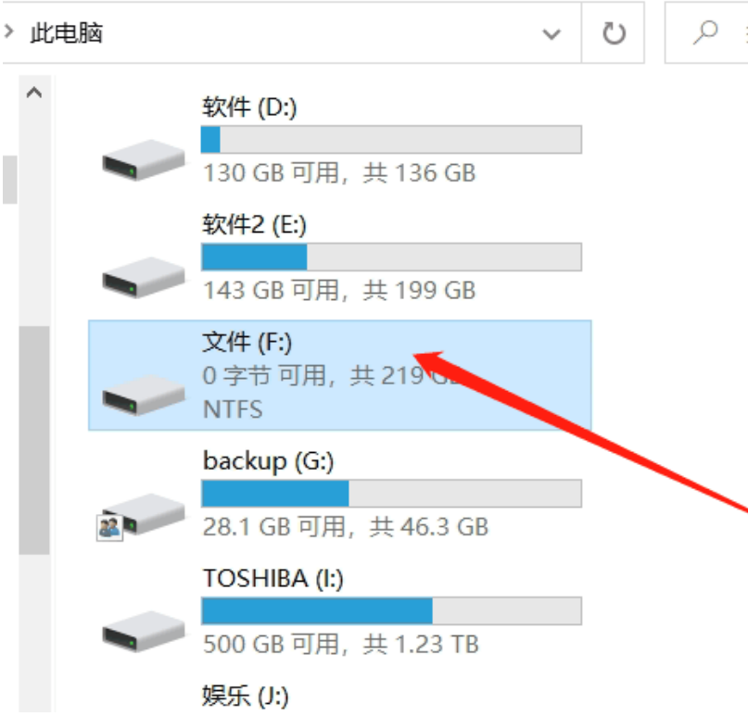Click the shared users overlay on backup drive

click(109, 528)
